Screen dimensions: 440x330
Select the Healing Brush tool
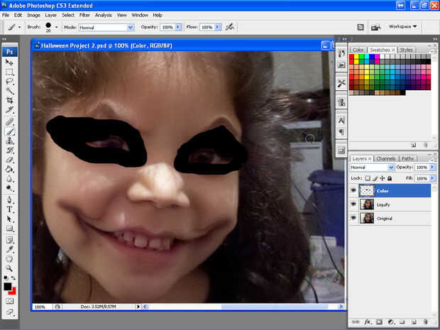pyautogui.click(x=9, y=122)
